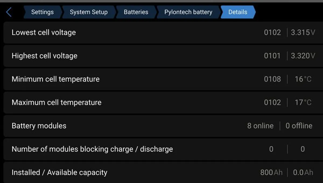
Task: Select the Battery modules row
Action: click(x=135, y=126)
